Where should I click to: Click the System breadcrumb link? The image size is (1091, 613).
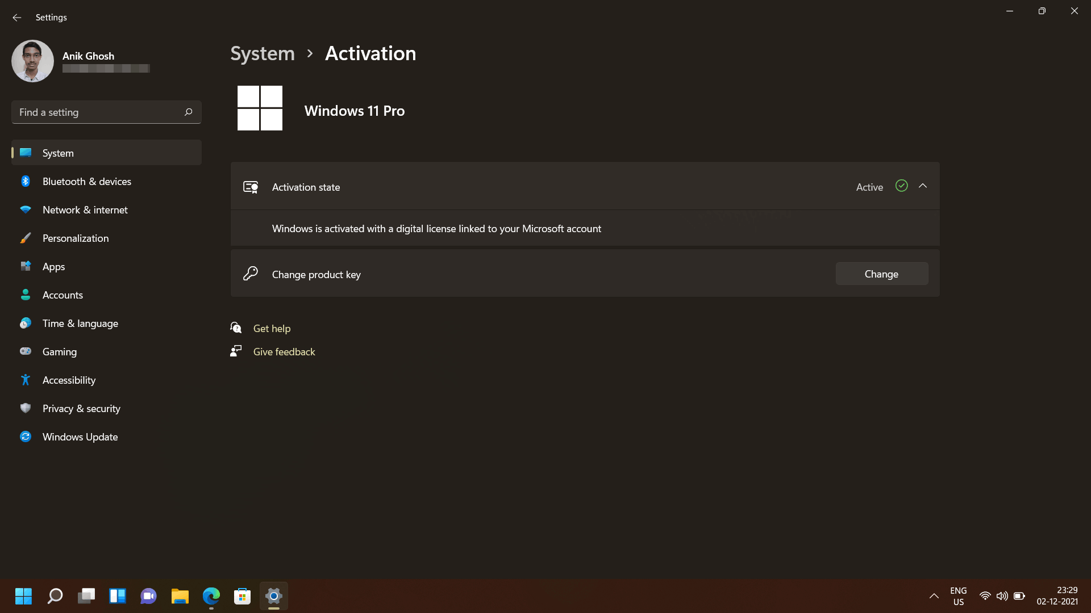click(x=263, y=53)
